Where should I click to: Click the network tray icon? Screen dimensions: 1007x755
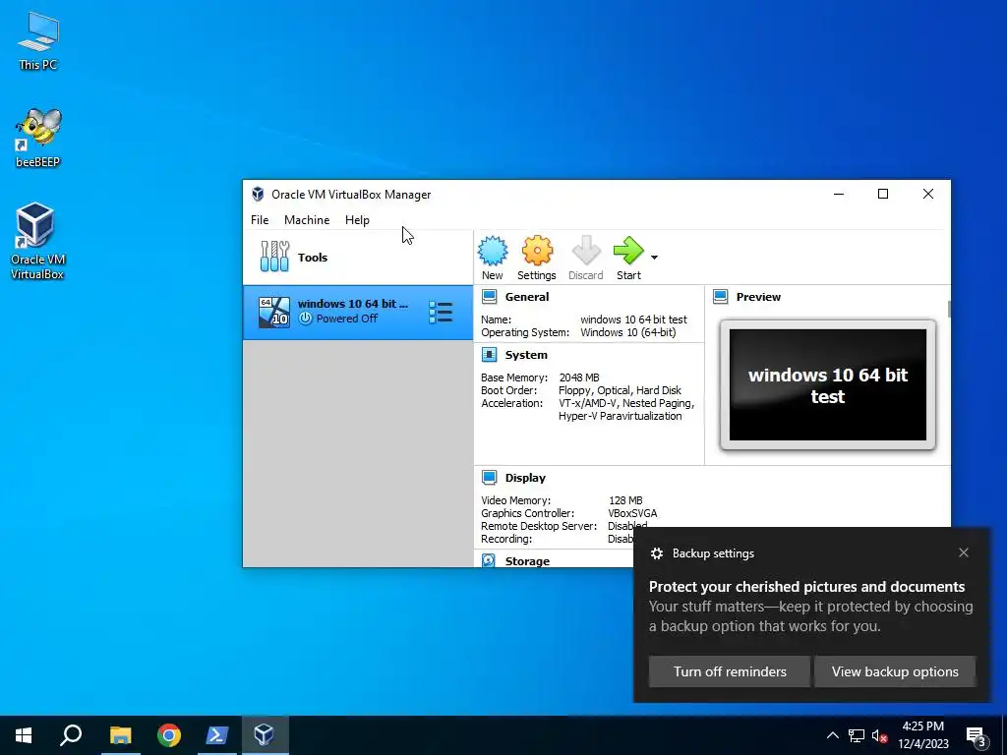(x=857, y=735)
